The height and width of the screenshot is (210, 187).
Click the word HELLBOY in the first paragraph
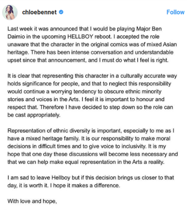pyautogui.click(x=80, y=37)
